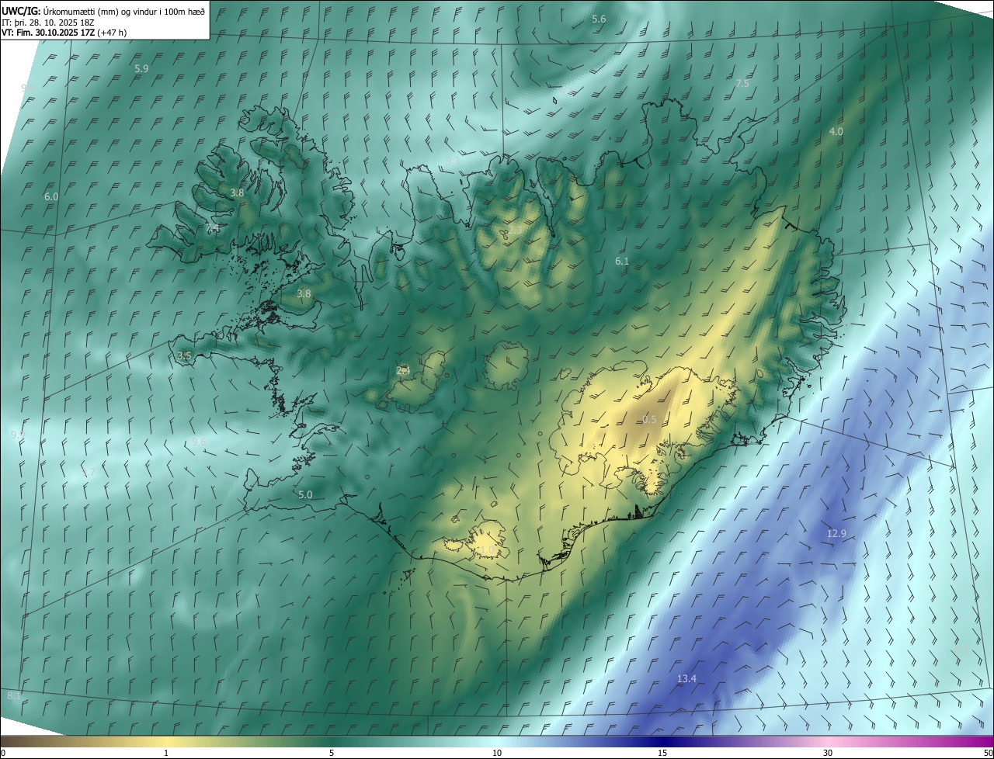
Task: Click the 12.9 value label over the ocean
Action: pos(836,533)
